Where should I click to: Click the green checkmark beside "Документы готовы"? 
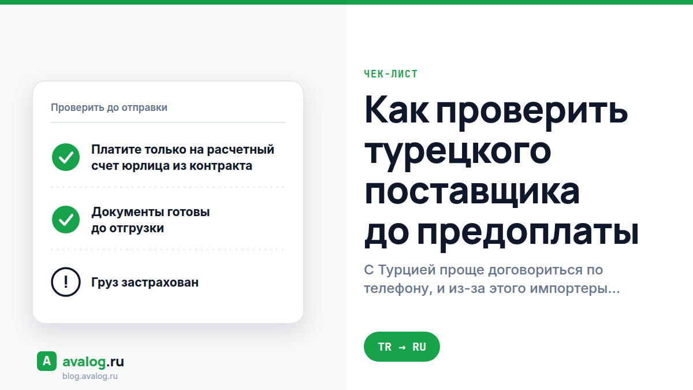[66, 220]
